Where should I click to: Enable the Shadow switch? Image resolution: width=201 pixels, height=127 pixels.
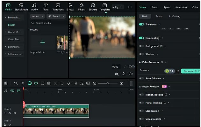141,54
